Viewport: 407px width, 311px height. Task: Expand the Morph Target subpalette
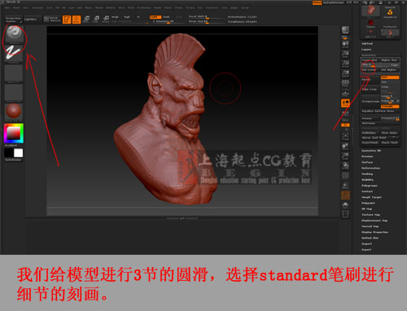[371, 197]
